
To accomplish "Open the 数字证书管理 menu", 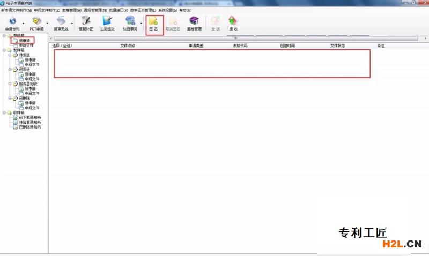I will click(143, 10).
